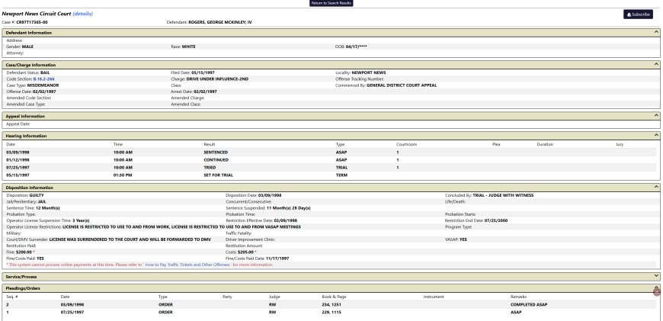Collapse the Disposition Information chevron
This screenshot has height=321, width=663.
pyautogui.click(x=656, y=187)
